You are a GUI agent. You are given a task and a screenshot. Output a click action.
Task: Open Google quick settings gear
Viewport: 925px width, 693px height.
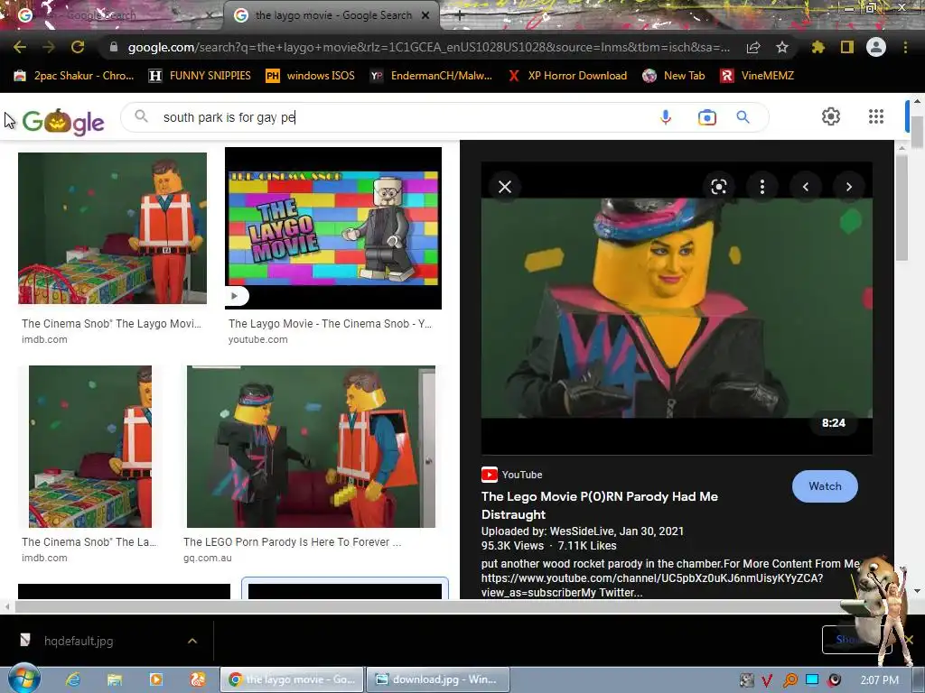[x=831, y=116]
